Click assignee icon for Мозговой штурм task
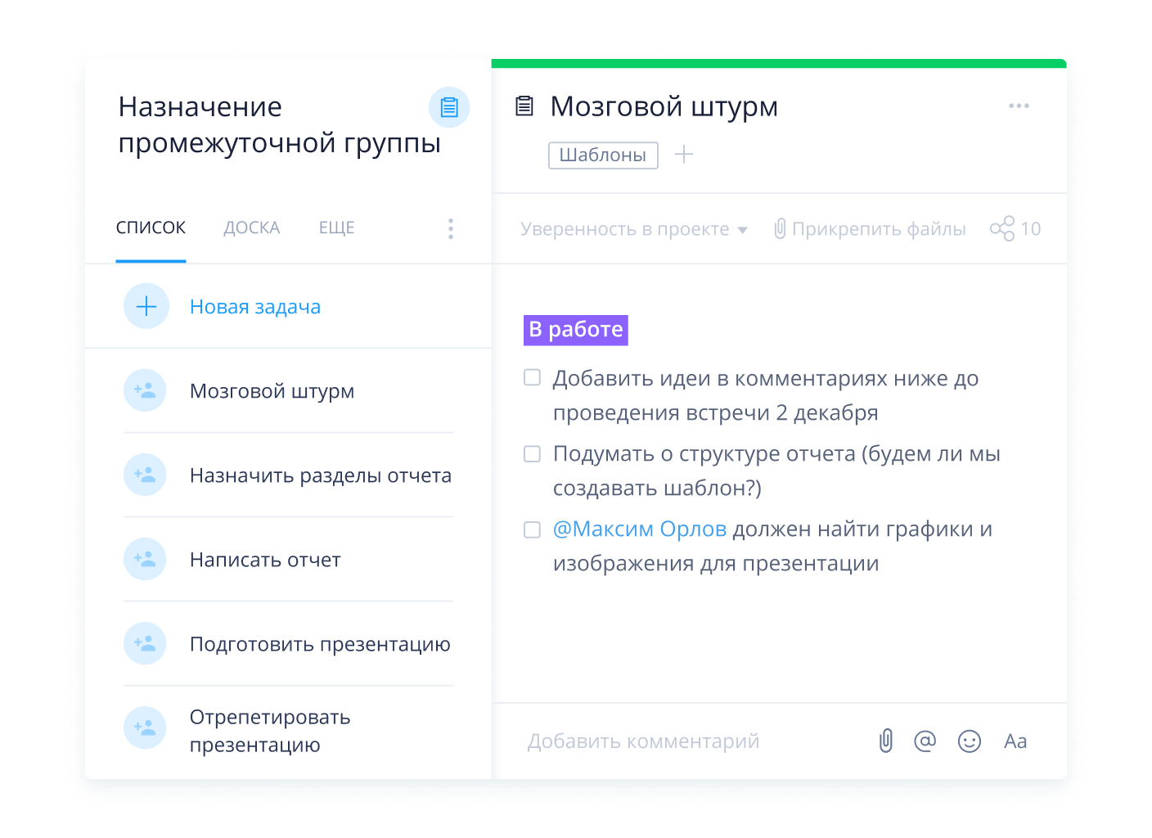The image size is (1152, 838). pyautogui.click(x=145, y=390)
